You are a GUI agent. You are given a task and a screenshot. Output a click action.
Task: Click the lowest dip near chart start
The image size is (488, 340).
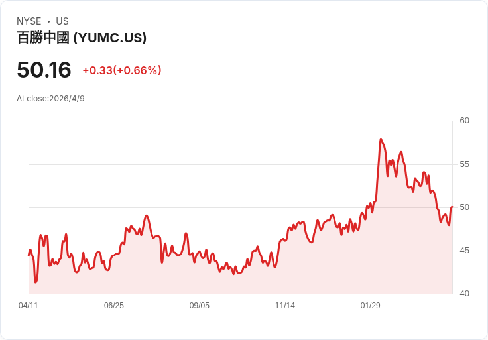coord(36,282)
